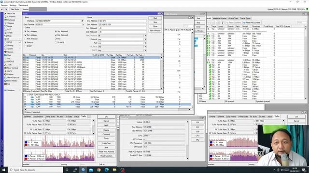Toggle the Port collect checkbox
309x173 pixels.
(56, 39)
